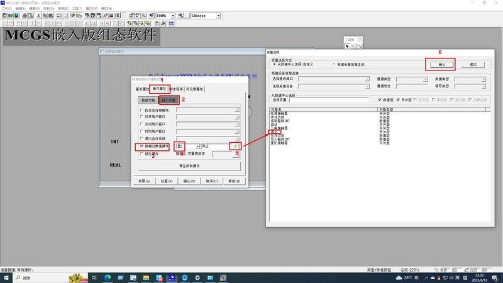This screenshot has height=283, width=503.
Task: Click 权限(A) button
Action: [145, 181]
